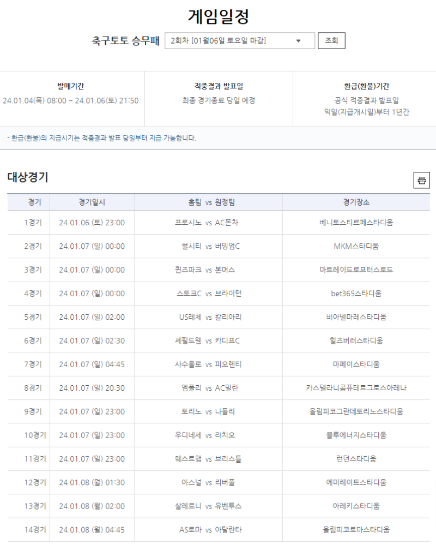Click date 24.01.07 (일) 02:00 in 5경기 row
436x544 pixels.
pyautogui.click(x=92, y=317)
